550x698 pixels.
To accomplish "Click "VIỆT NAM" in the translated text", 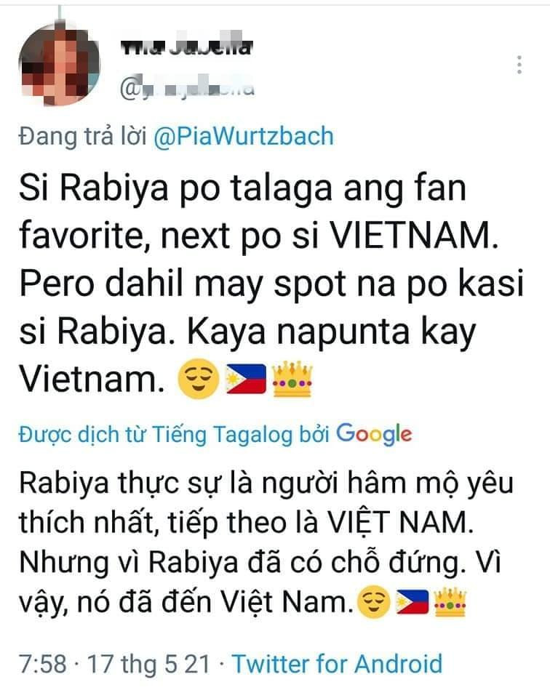I will click(x=399, y=521).
